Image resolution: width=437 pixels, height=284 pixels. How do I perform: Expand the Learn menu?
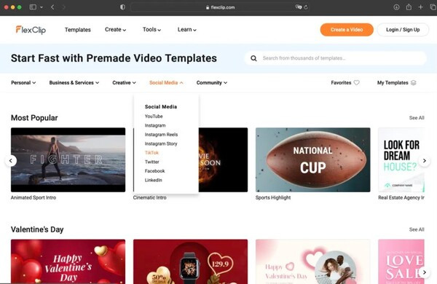187,30
